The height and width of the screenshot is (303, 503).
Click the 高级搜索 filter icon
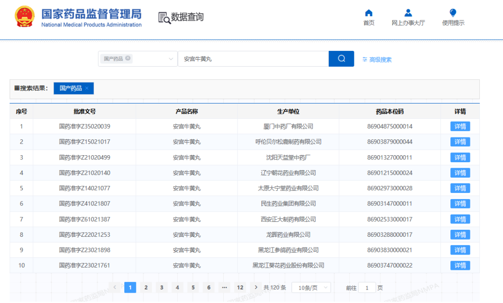click(x=365, y=59)
